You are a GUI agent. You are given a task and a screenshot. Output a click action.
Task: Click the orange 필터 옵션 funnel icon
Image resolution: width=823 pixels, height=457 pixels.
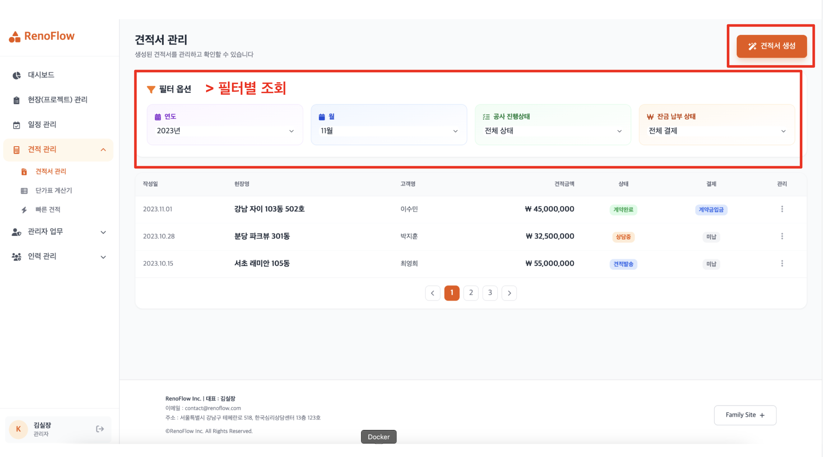click(x=151, y=89)
